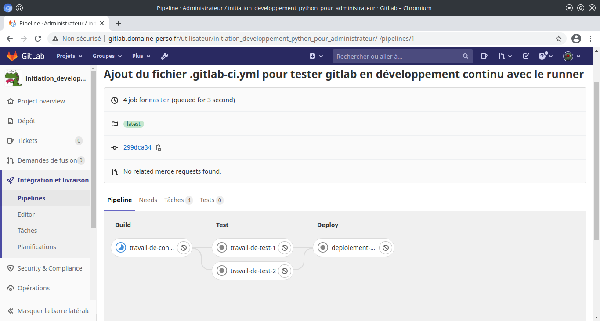Open Dépôt in the left sidebar
Viewport: 600px width, 321px height.
click(26, 121)
